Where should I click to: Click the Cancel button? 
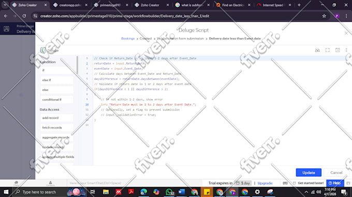tap(336, 172)
